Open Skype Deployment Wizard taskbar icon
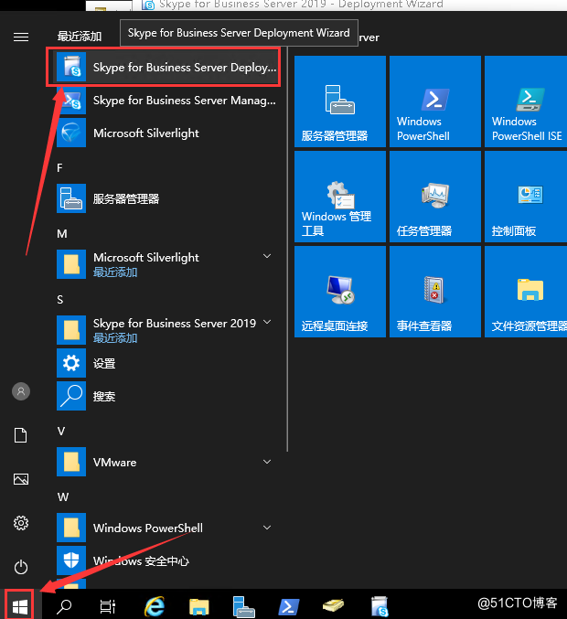Screen dimensions: 567x619 380,606
